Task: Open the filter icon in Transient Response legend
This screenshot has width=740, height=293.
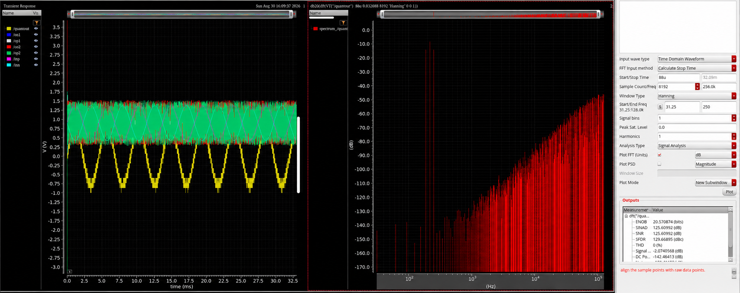Action: pyautogui.click(x=36, y=23)
